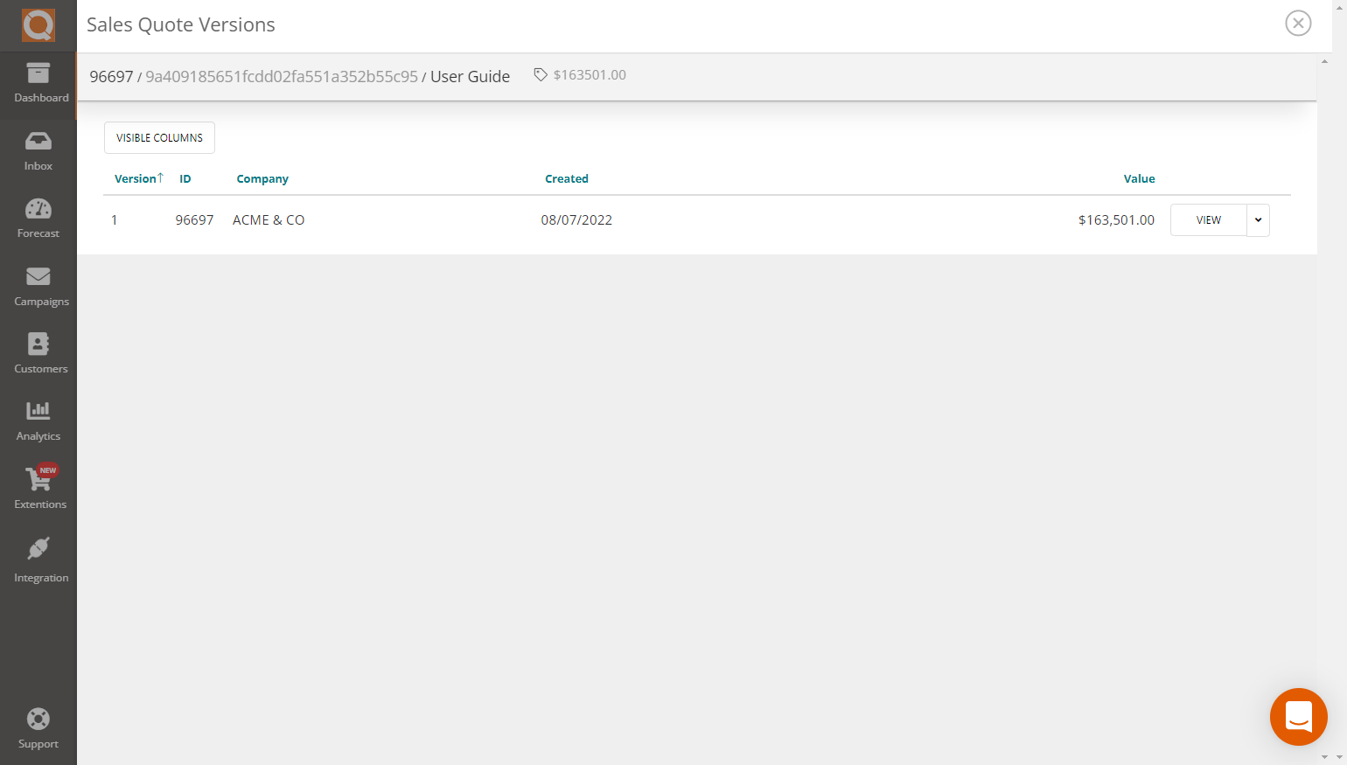The height and width of the screenshot is (765, 1347).
Task: Open the Integration plug icon
Action: click(x=38, y=549)
